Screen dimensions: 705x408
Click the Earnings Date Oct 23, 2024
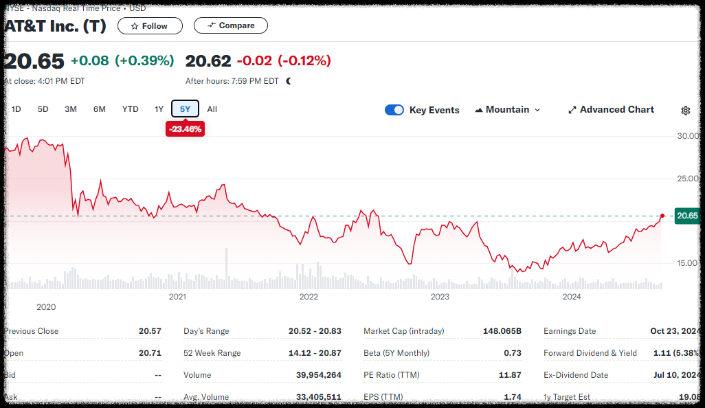point(675,331)
